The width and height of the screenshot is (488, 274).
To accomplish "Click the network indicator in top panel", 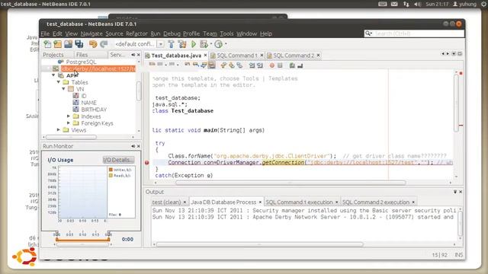I will [406, 4].
